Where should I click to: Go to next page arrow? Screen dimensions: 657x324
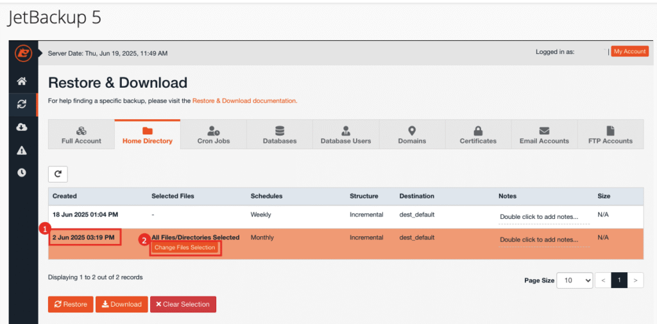(635, 280)
